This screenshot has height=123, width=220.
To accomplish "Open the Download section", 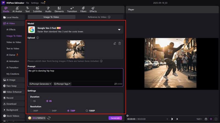I will coord(13,104).
